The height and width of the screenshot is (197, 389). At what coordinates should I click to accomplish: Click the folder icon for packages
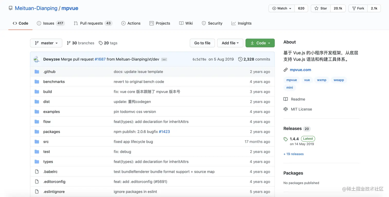point(37,132)
